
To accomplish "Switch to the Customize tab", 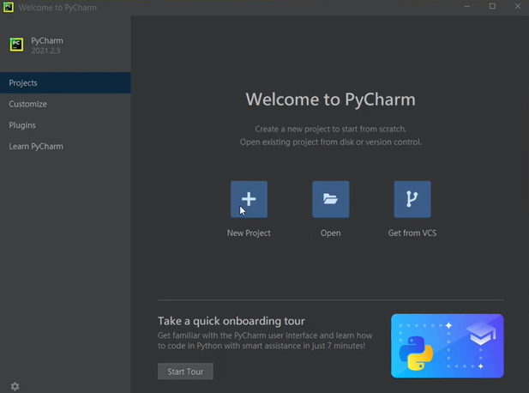I will pos(65,104).
